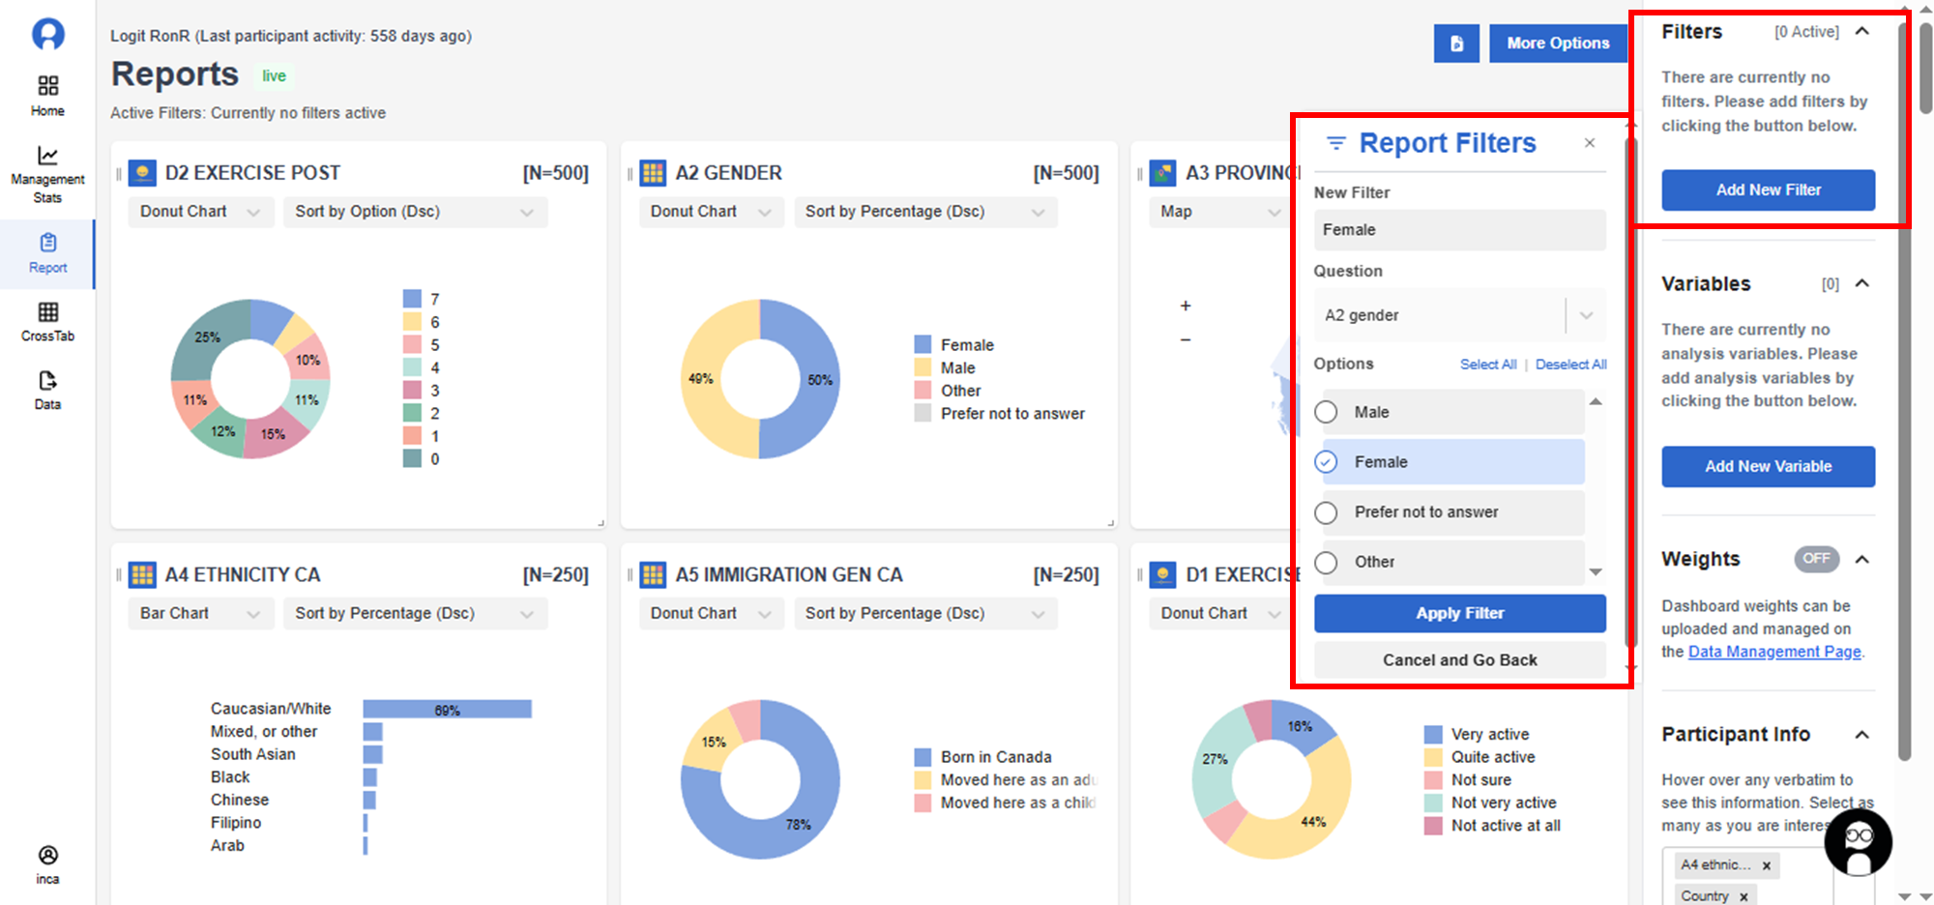Click the Female blue legend swatch
This screenshot has height=905, width=1934.
coord(923,345)
